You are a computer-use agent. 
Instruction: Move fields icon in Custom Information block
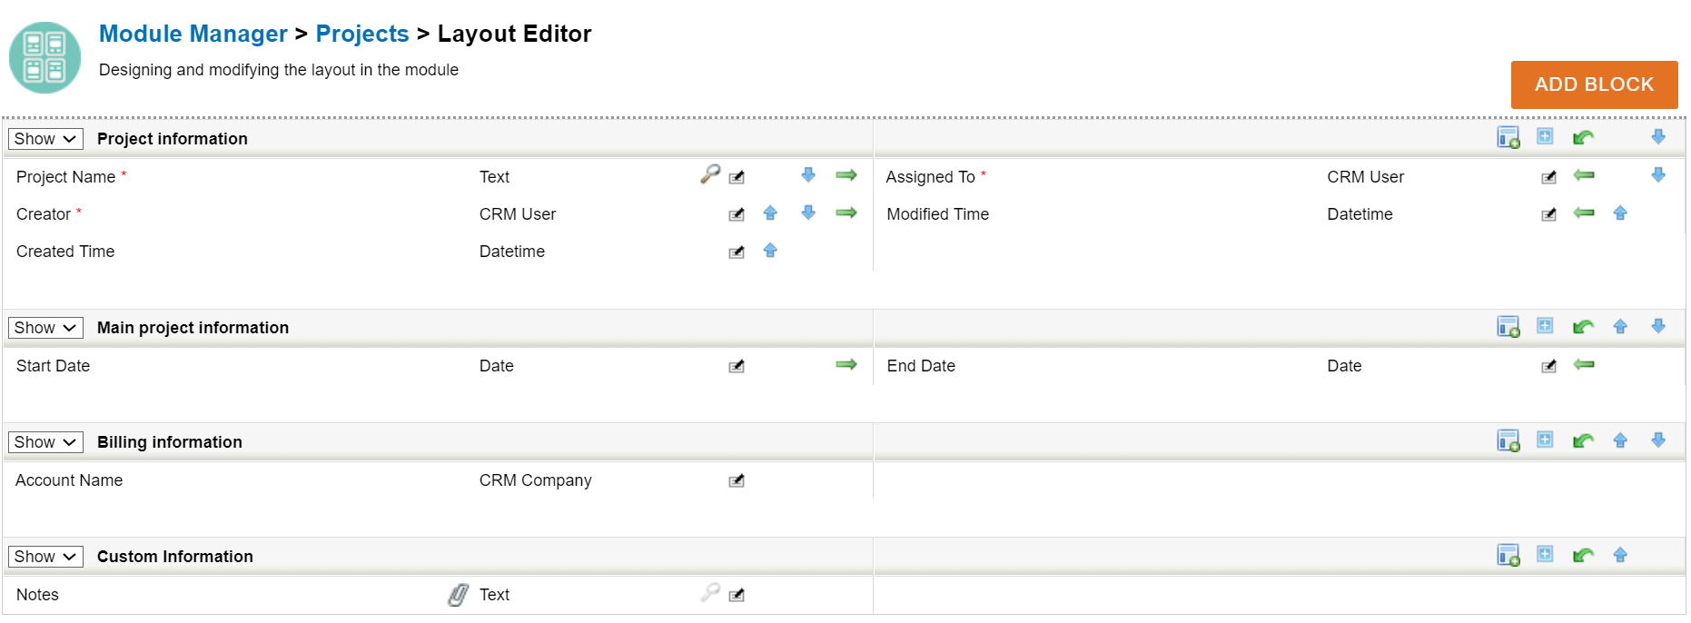pyautogui.click(x=1583, y=556)
